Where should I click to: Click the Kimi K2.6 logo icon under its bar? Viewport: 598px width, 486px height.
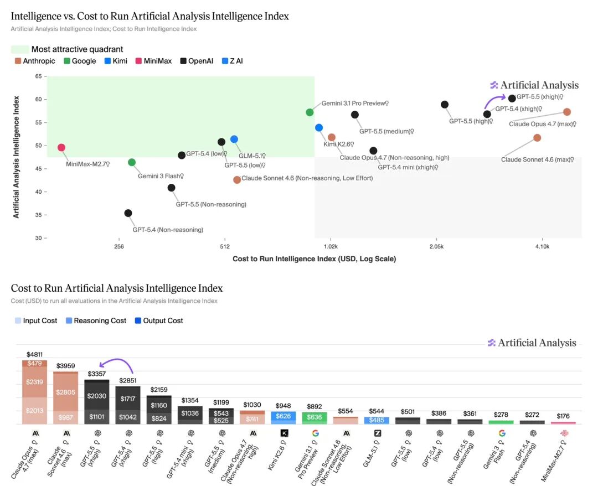click(284, 433)
